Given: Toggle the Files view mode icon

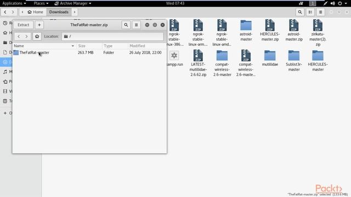Looking at the screenshot, I should click(310, 12).
